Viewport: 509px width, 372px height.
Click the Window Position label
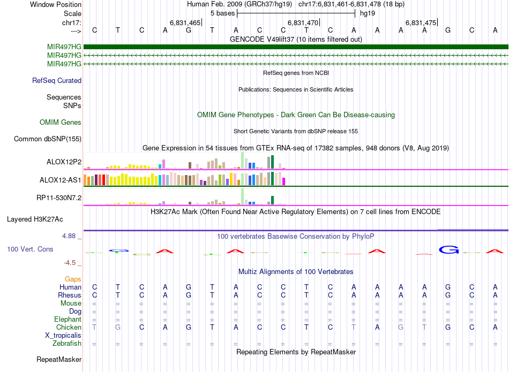click(56, 4)
